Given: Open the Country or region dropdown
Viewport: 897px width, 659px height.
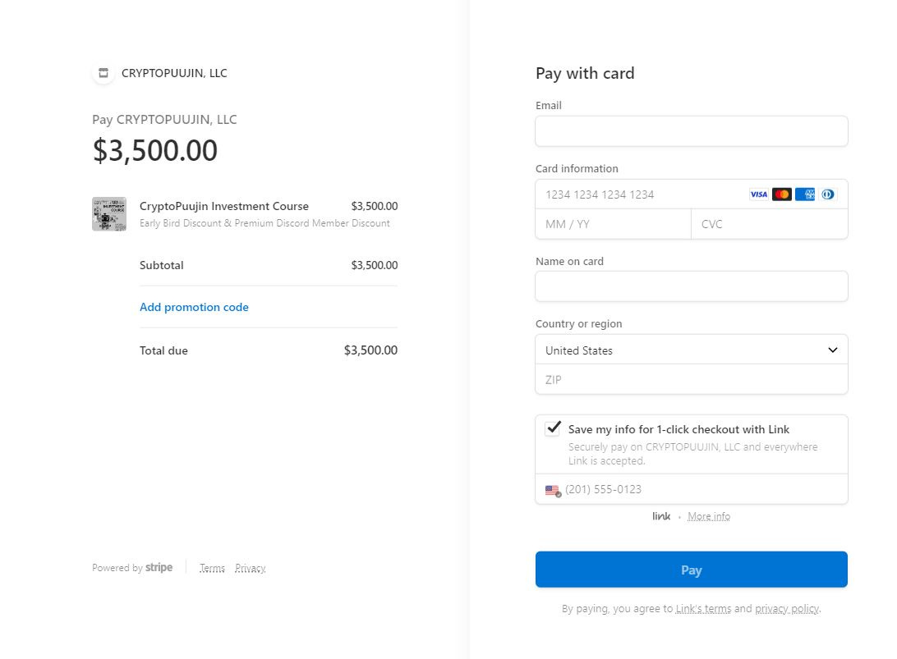Looking at the screenshot, I should click(x=691, y=350).
